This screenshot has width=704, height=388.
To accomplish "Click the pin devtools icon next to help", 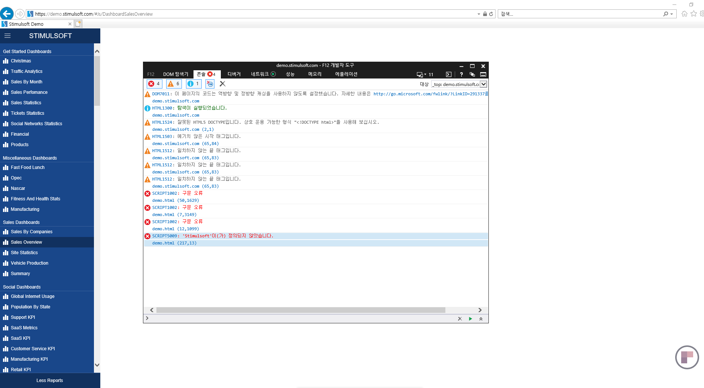I will (472, 74).
